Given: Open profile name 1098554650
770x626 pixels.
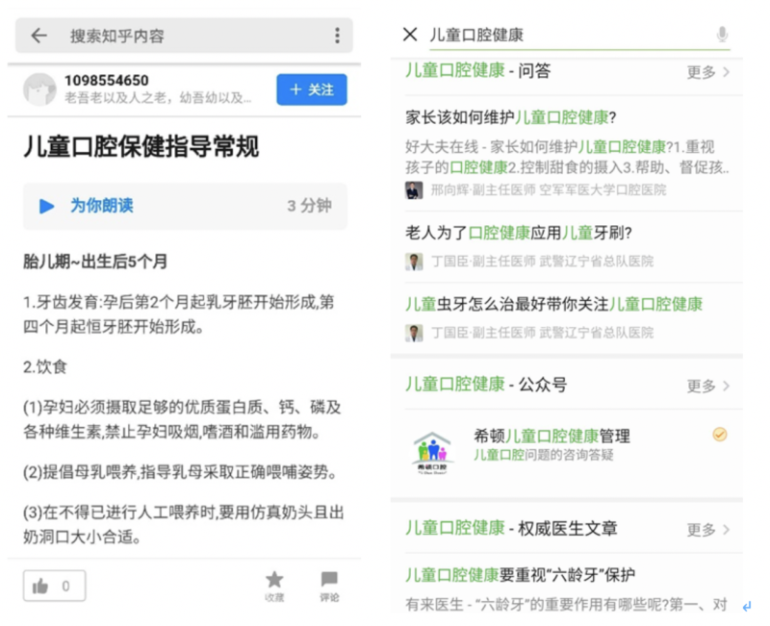Looking at the screenshot, I should point(107,81).
